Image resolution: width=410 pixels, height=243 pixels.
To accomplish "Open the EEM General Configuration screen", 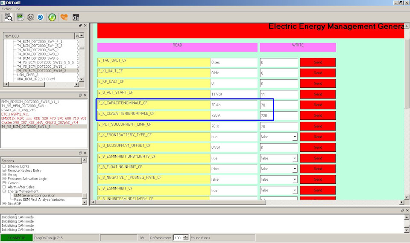I will (35, 195).
